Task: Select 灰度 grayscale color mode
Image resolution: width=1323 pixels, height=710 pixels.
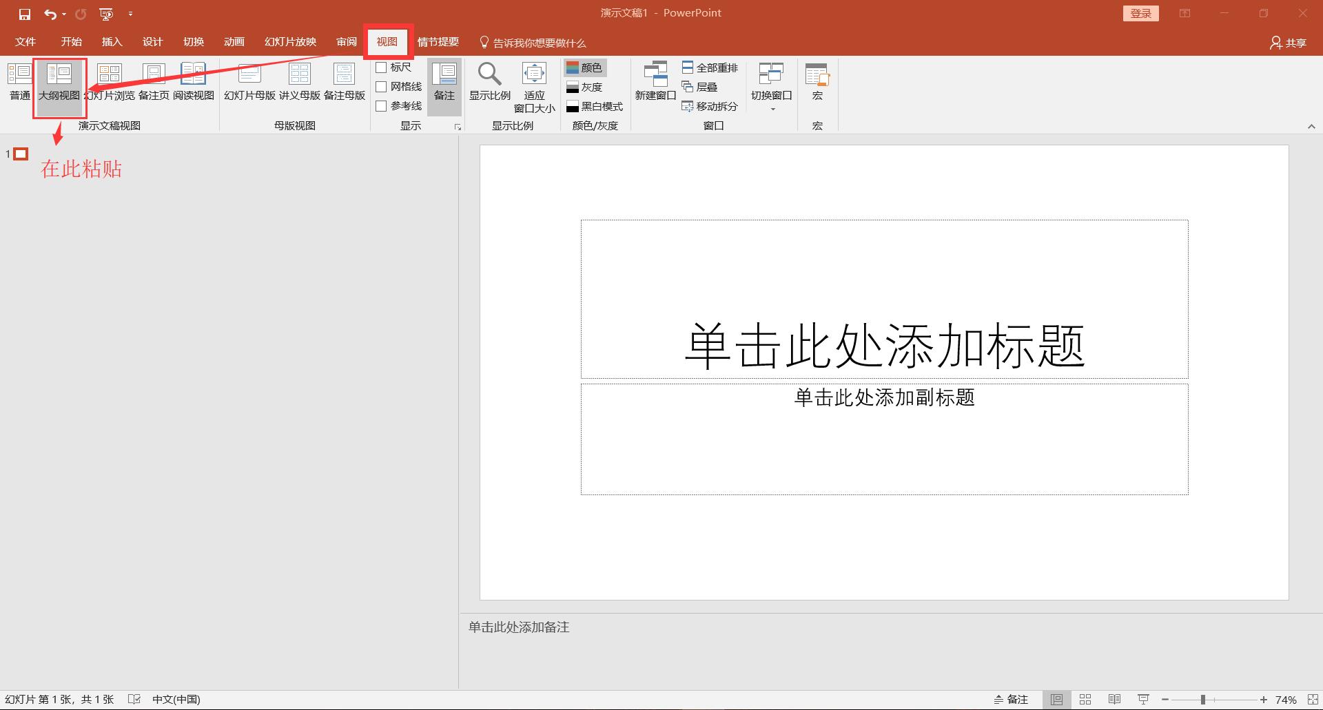Action: pos(589,87)
